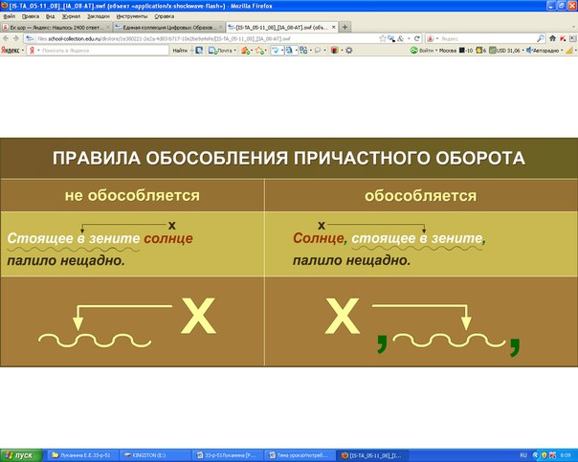This screenshot has width=578, height=462.
Task: Open the address bar history dropdown arrow
Action: 409,38
